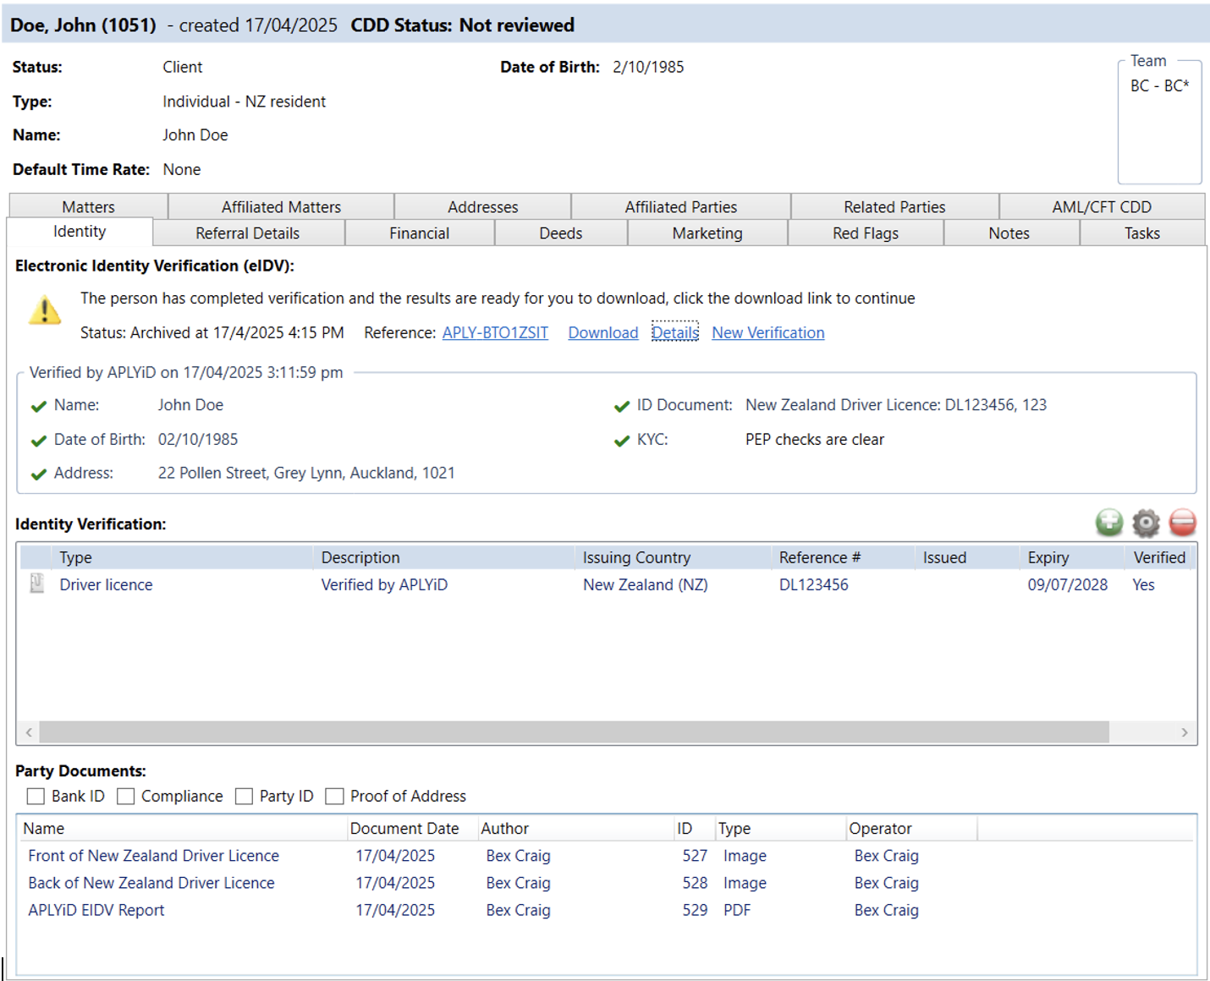This screenshot has width=1210, height=981.
Task: Switch to the Referral Details tab
Action: 247,233
